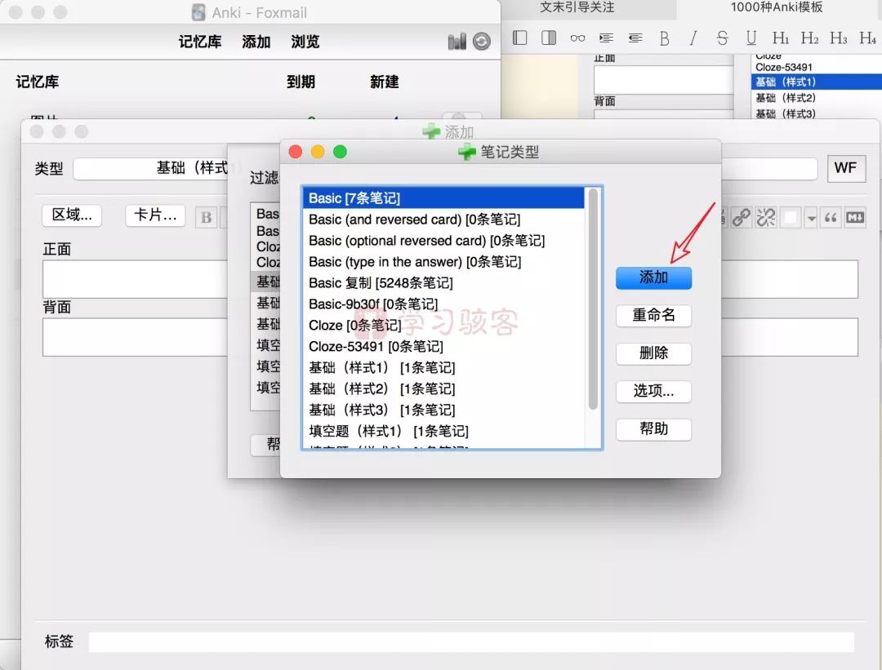
Task: Click the 选项... options button
Action: click(x=653, y=391)
